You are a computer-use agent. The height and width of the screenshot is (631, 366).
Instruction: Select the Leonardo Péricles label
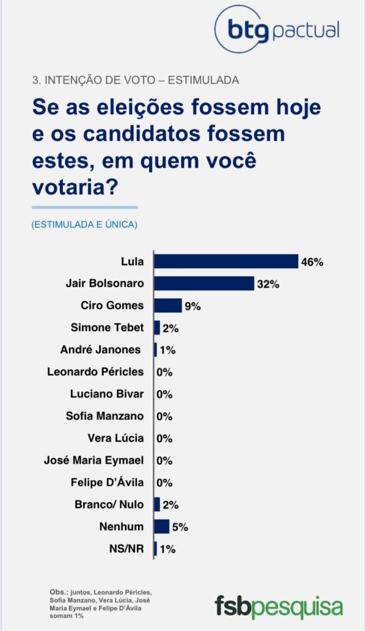click(96, 372)
